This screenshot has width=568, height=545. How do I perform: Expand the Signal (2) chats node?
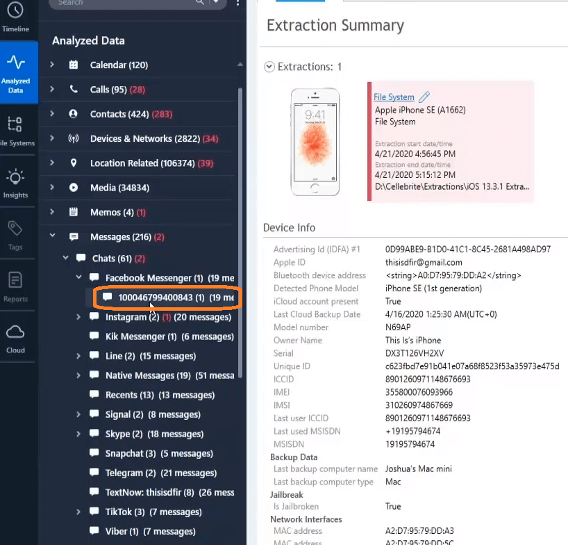[78, 414]
